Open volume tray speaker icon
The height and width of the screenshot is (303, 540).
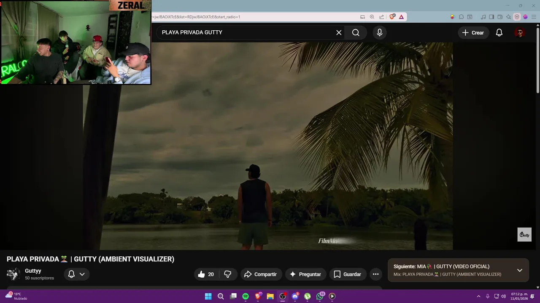(x=503, y=296)
